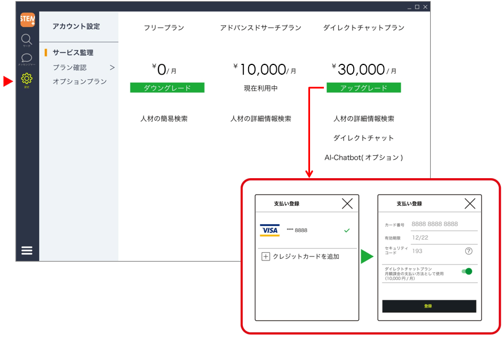Select サービス監理 in the settings menu
The image size is (503, 338).
tap(73, 53)
